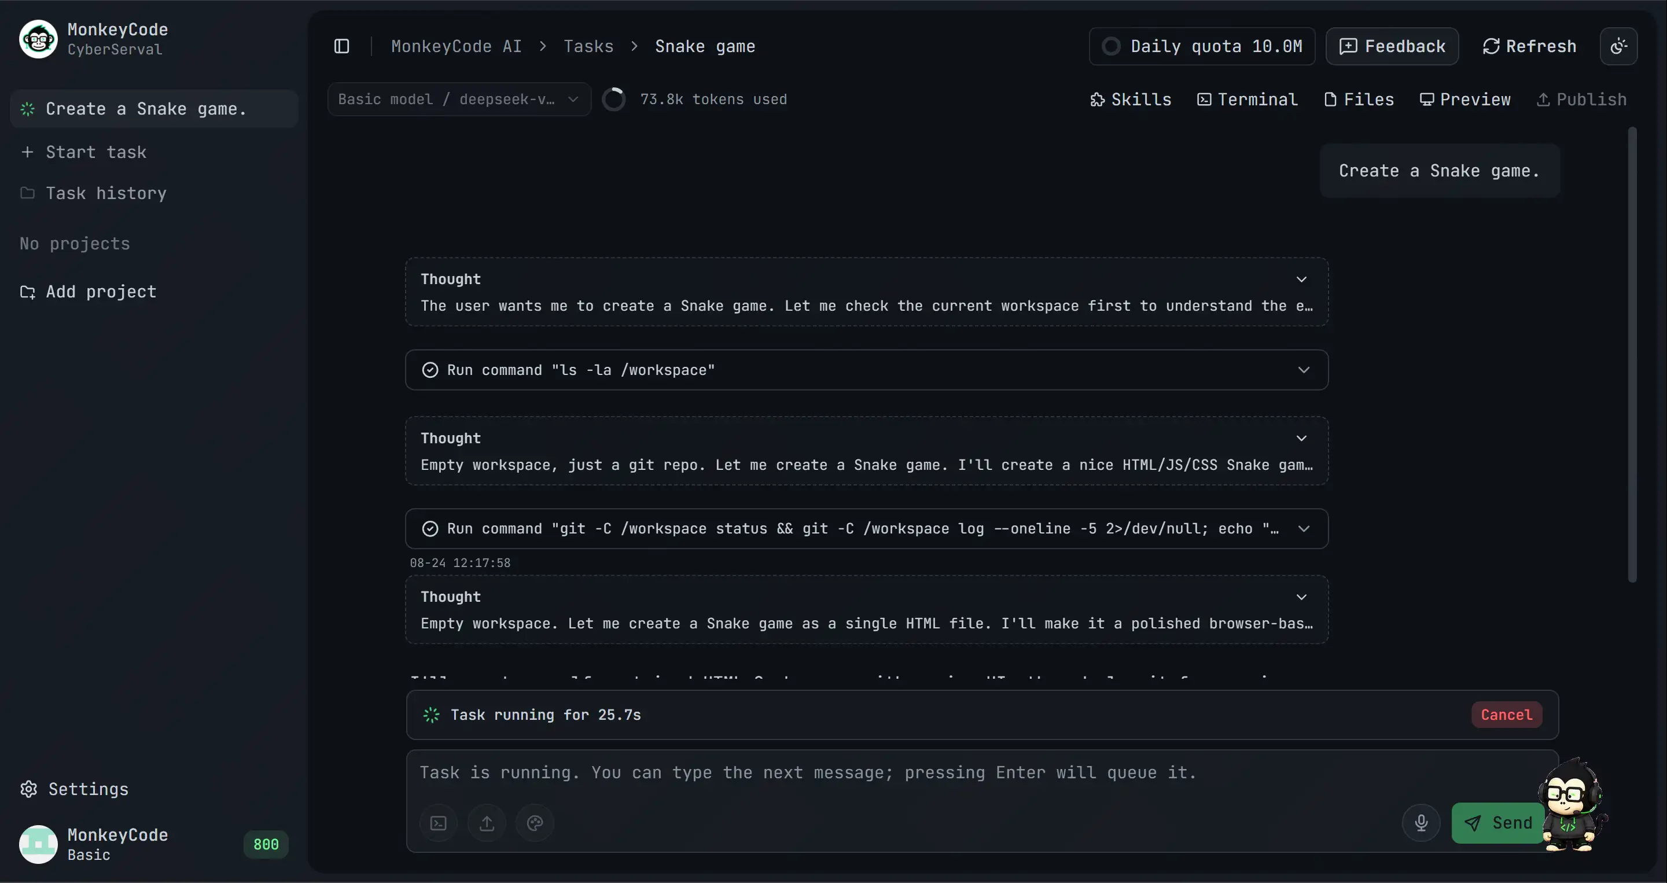
Task: Select the Create a Snake game task
Action: [x=154, y=109]
